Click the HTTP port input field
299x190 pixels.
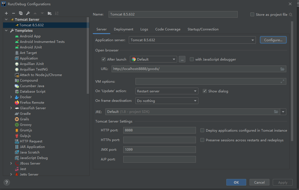click(x=159, y=130)
